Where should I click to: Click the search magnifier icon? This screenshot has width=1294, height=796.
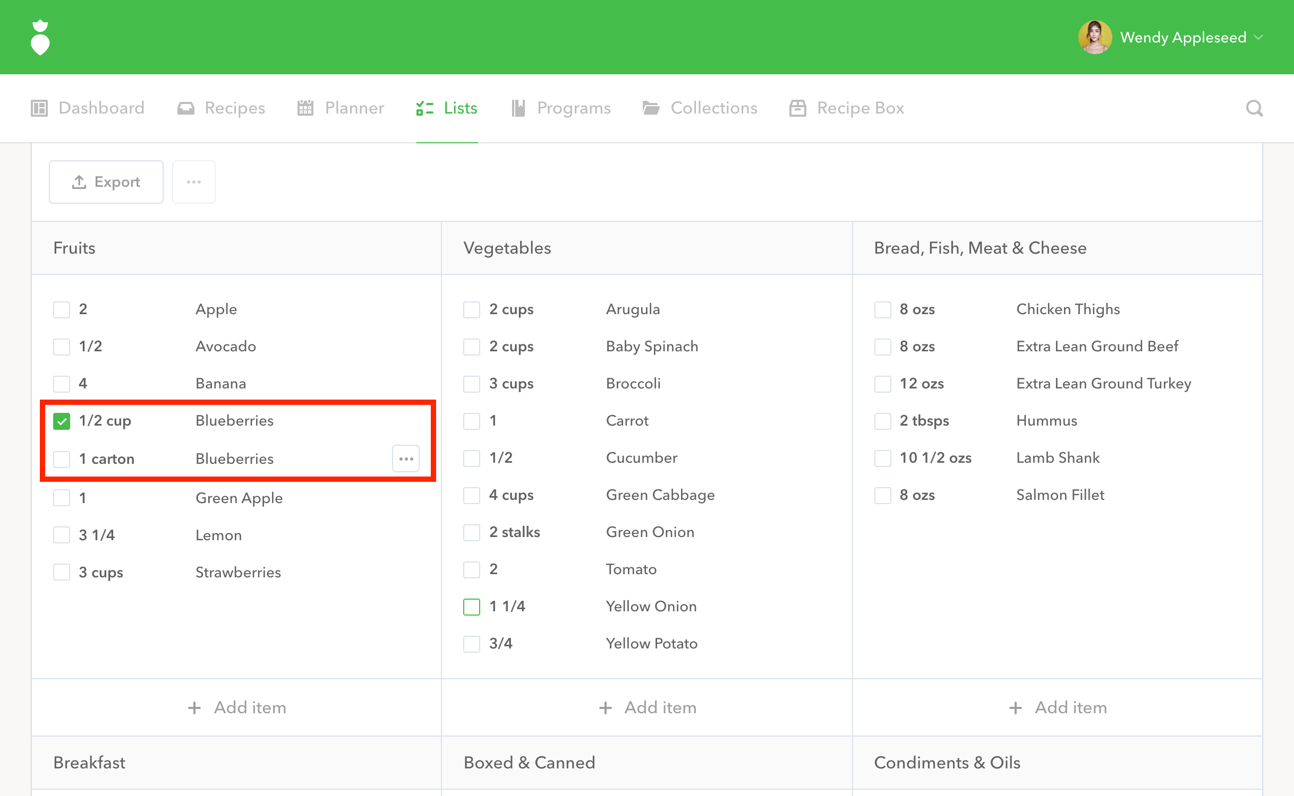1254,108
